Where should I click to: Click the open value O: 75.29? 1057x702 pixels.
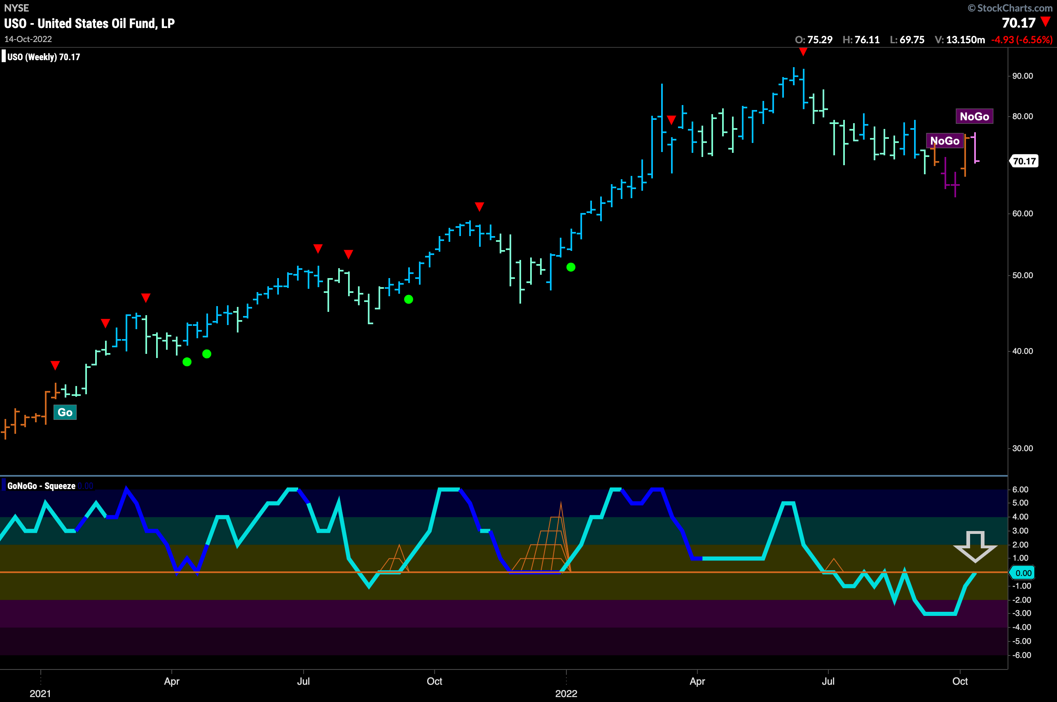point(814,40)
